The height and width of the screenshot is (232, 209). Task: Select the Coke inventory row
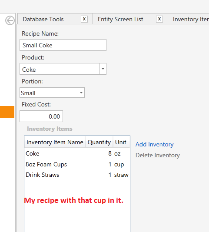click(77, 153)
